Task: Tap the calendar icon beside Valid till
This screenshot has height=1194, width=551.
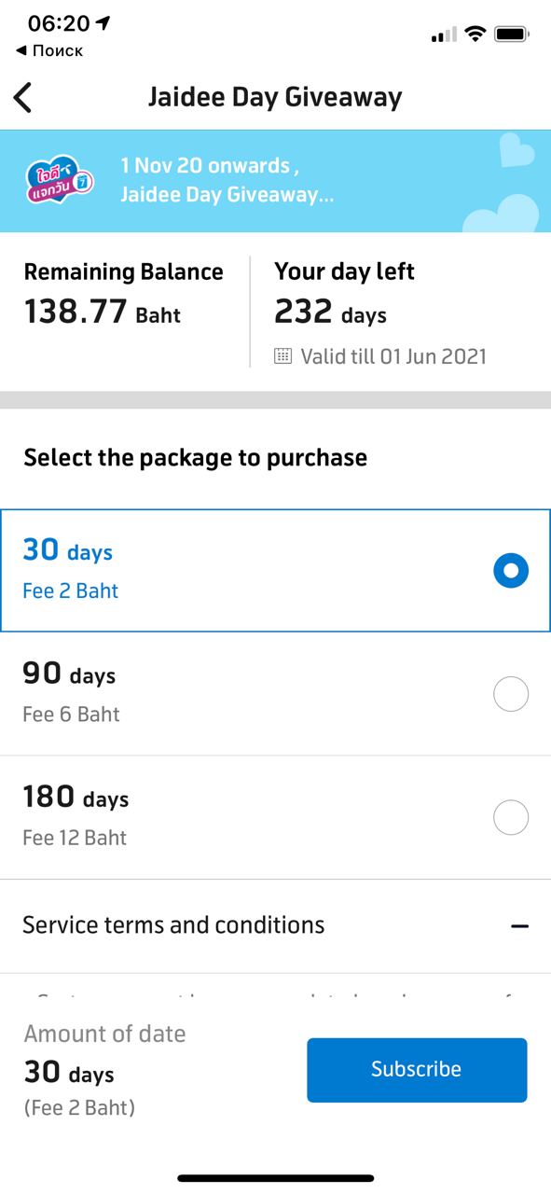Action: 283,356
